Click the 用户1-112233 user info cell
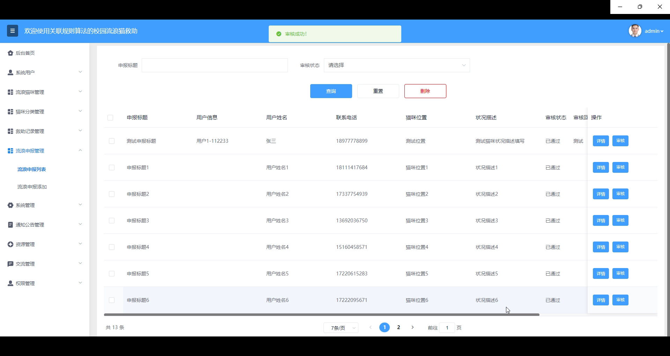Screen dimensions: 670x356 coord(212,141)
